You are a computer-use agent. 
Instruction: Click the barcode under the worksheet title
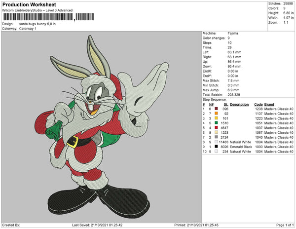click(48, 17)
